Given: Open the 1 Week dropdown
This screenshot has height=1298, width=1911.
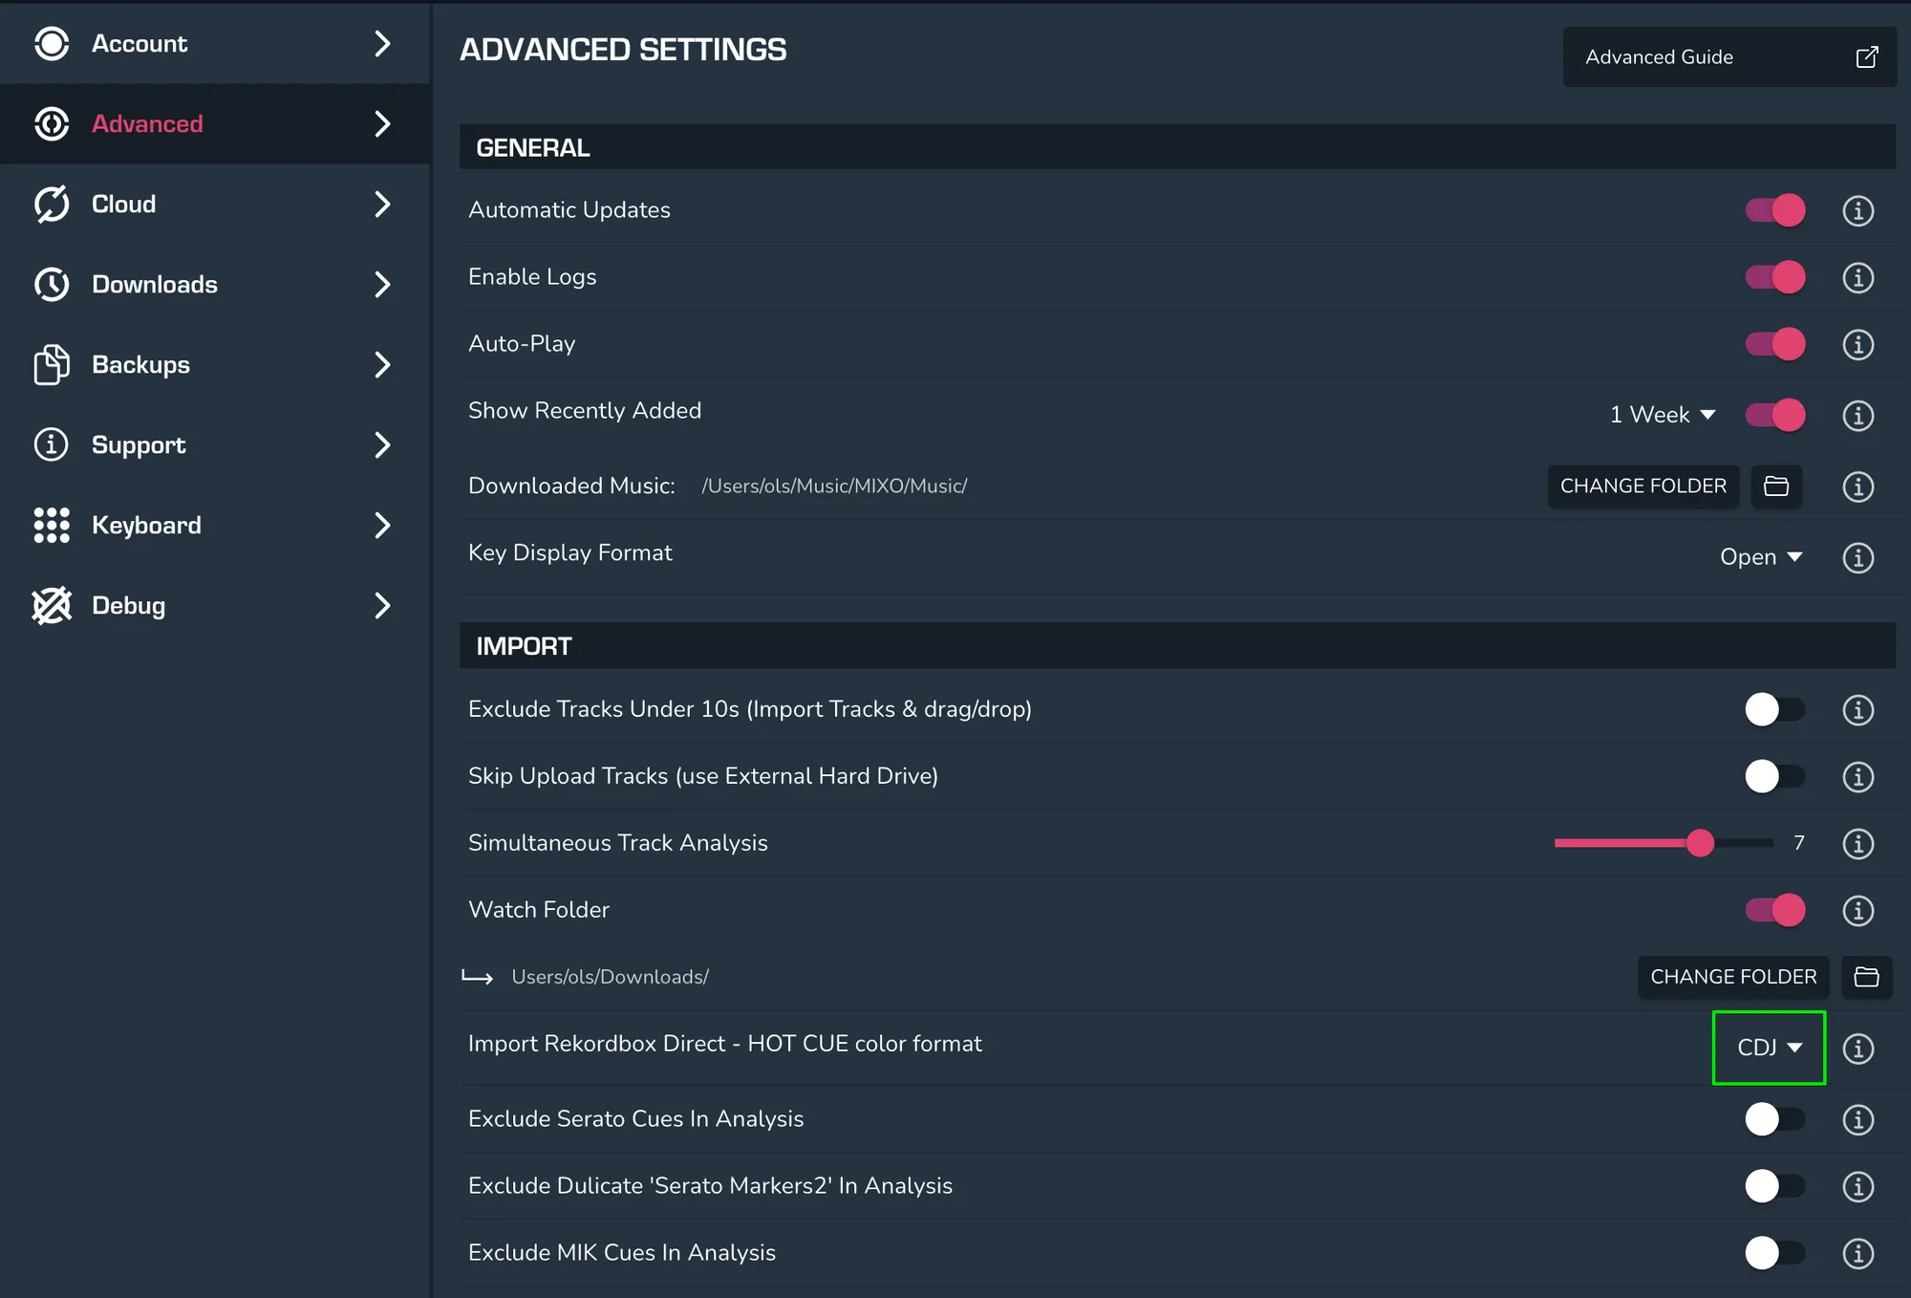Looking at the screenshot, I should point(1663,415).
